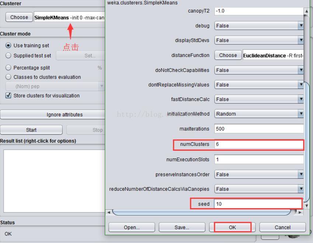
Task: Click the seed value field
Action: pyautogui.click(x=258, y=204)
